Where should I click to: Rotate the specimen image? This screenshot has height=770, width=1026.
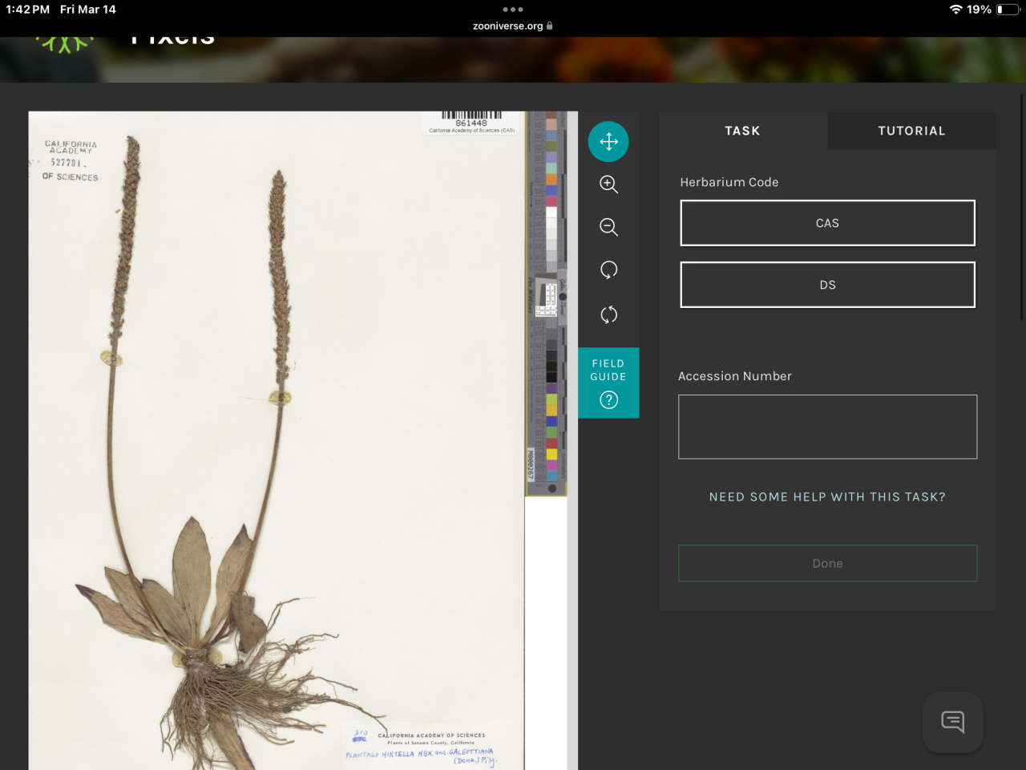(x=608, y=270)
